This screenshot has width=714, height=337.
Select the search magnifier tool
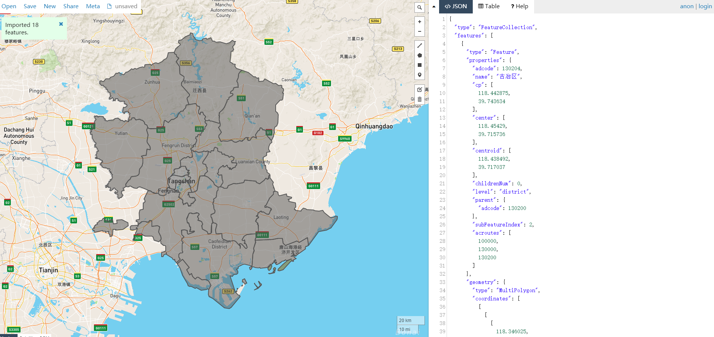point(419,7)
